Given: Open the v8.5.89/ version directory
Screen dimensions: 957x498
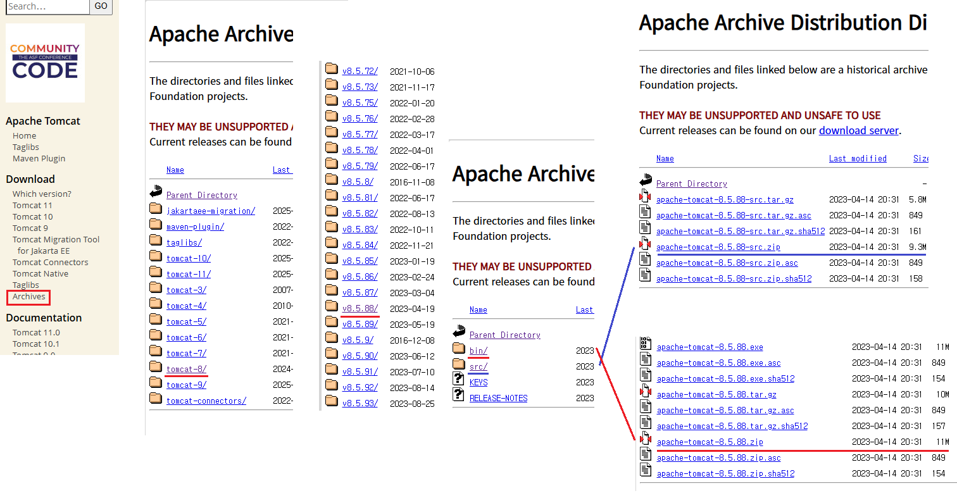Looking at the screenshot, I should [360, 325].
